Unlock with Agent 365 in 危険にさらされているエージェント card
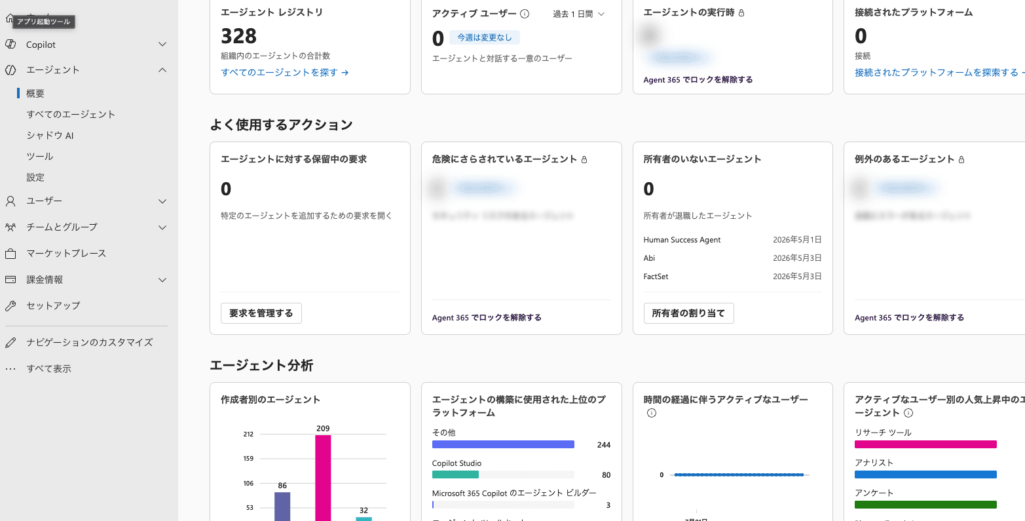Image resolution: width=1025 pixels, height=521 pixels. [487, 318]
